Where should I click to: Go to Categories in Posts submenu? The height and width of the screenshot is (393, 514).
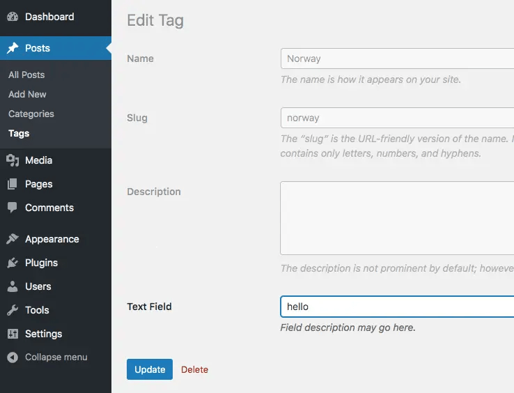31,114
